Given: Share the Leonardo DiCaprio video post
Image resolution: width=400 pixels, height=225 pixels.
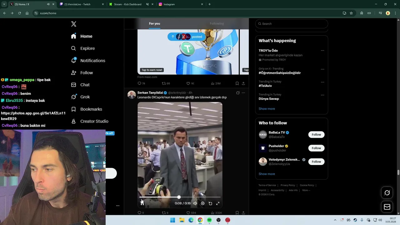Looking at the screenshot, I should 243,213.
